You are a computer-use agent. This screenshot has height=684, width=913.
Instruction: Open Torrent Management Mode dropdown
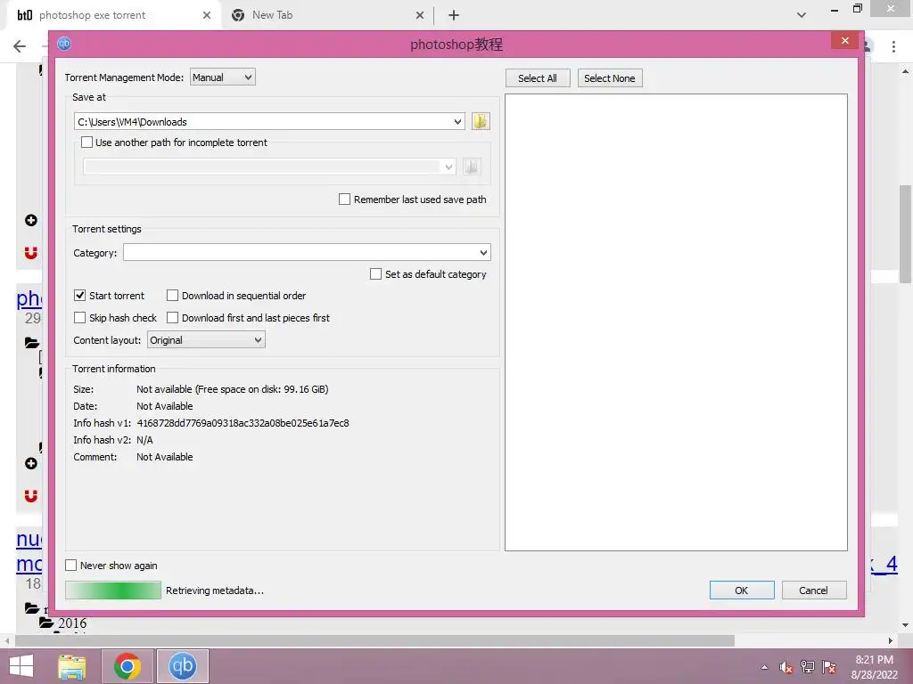[222, 77]
